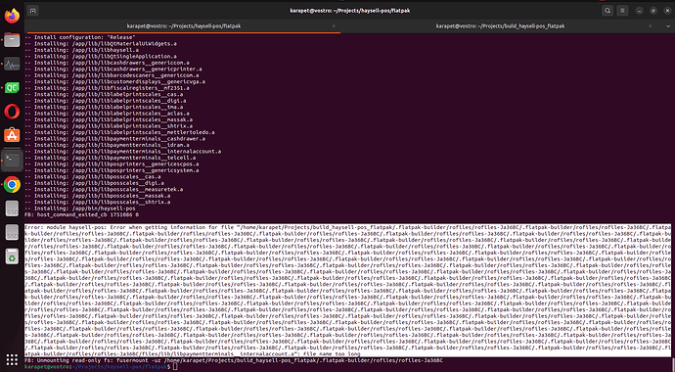Click the line installing libQtMaterialUiWidgets.a
Viewport: 675px width, 372px height.
pos(101,44)
